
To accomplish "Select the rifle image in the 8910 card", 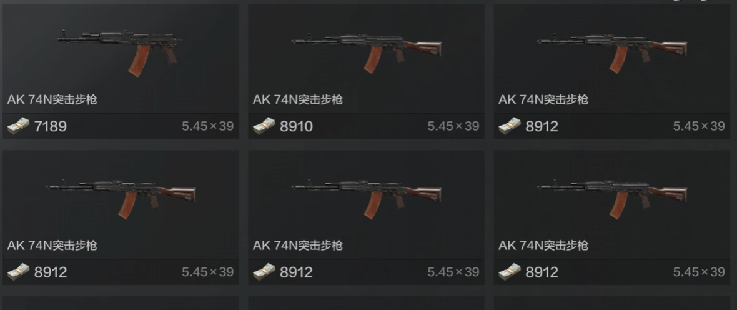I will click(x=366, y=52).
